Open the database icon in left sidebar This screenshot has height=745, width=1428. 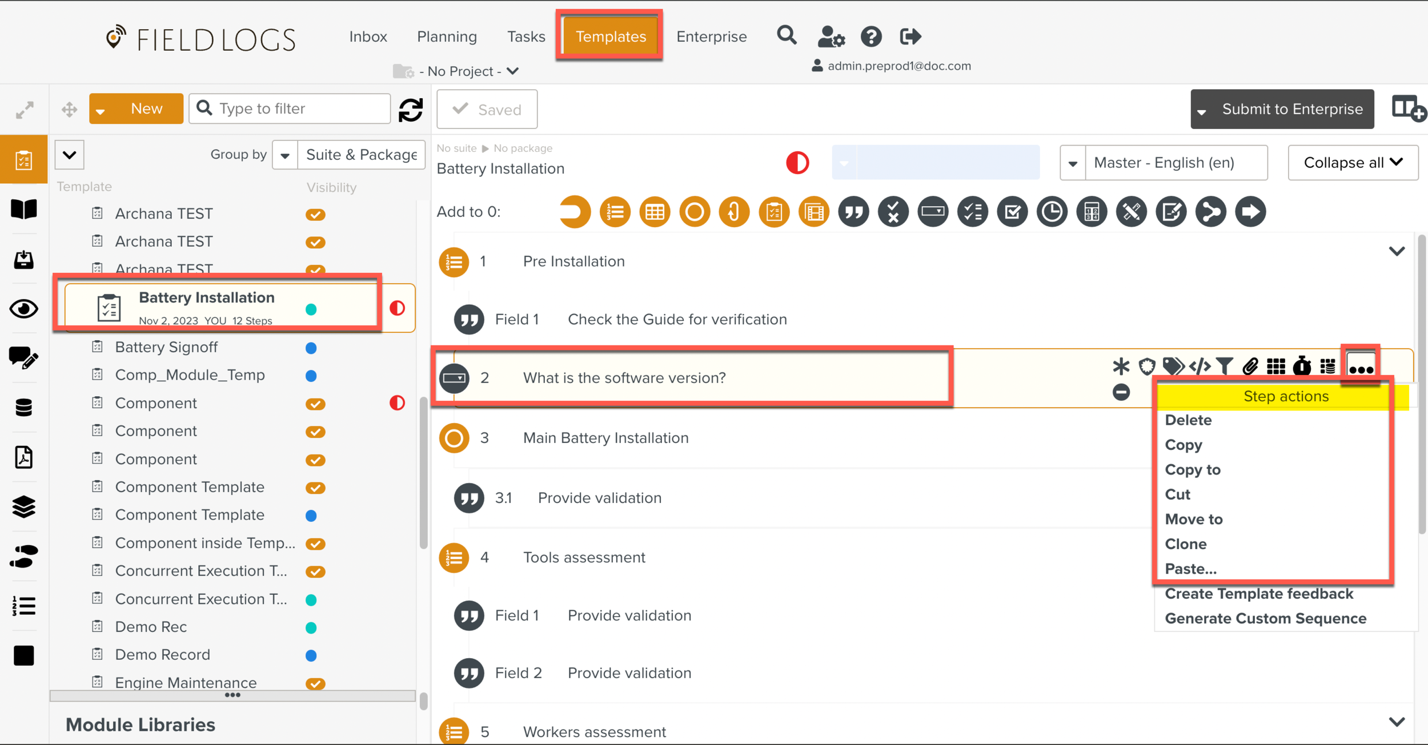tap(23, 407)
